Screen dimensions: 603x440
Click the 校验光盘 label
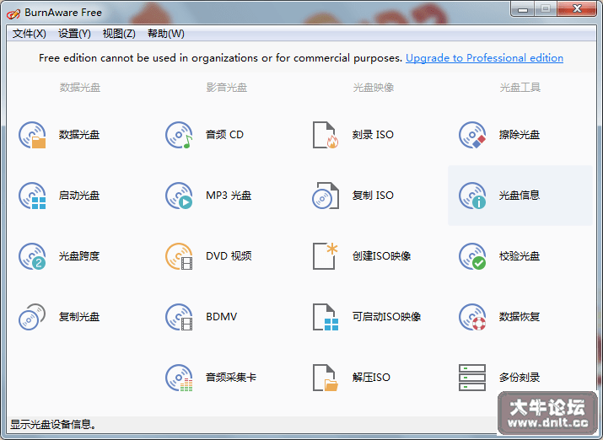[x=520, y=256]
